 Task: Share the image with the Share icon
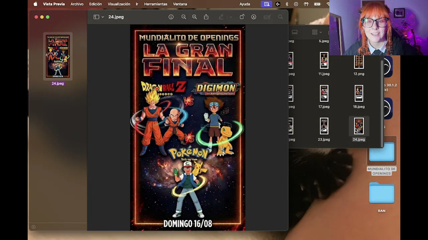[206, 17]
